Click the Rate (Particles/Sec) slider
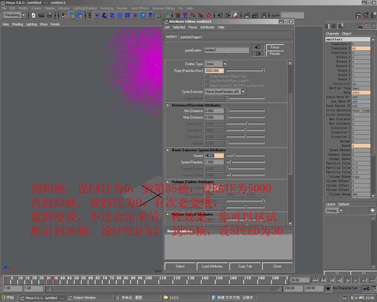 [x=245, y=70]
